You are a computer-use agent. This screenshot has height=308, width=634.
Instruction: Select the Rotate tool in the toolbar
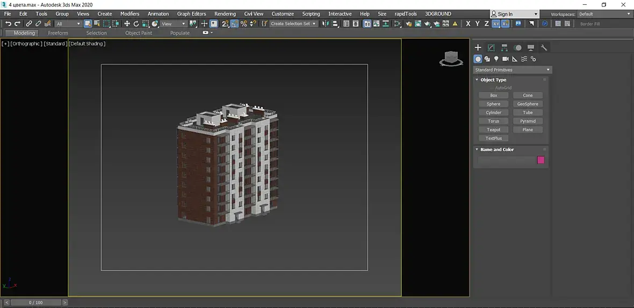point(136,24)
